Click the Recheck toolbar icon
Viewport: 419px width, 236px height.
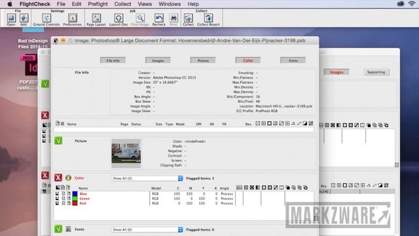coord(159,18)
